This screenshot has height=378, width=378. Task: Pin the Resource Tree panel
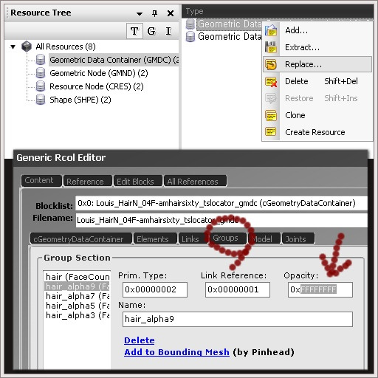[x=154, y=13]
